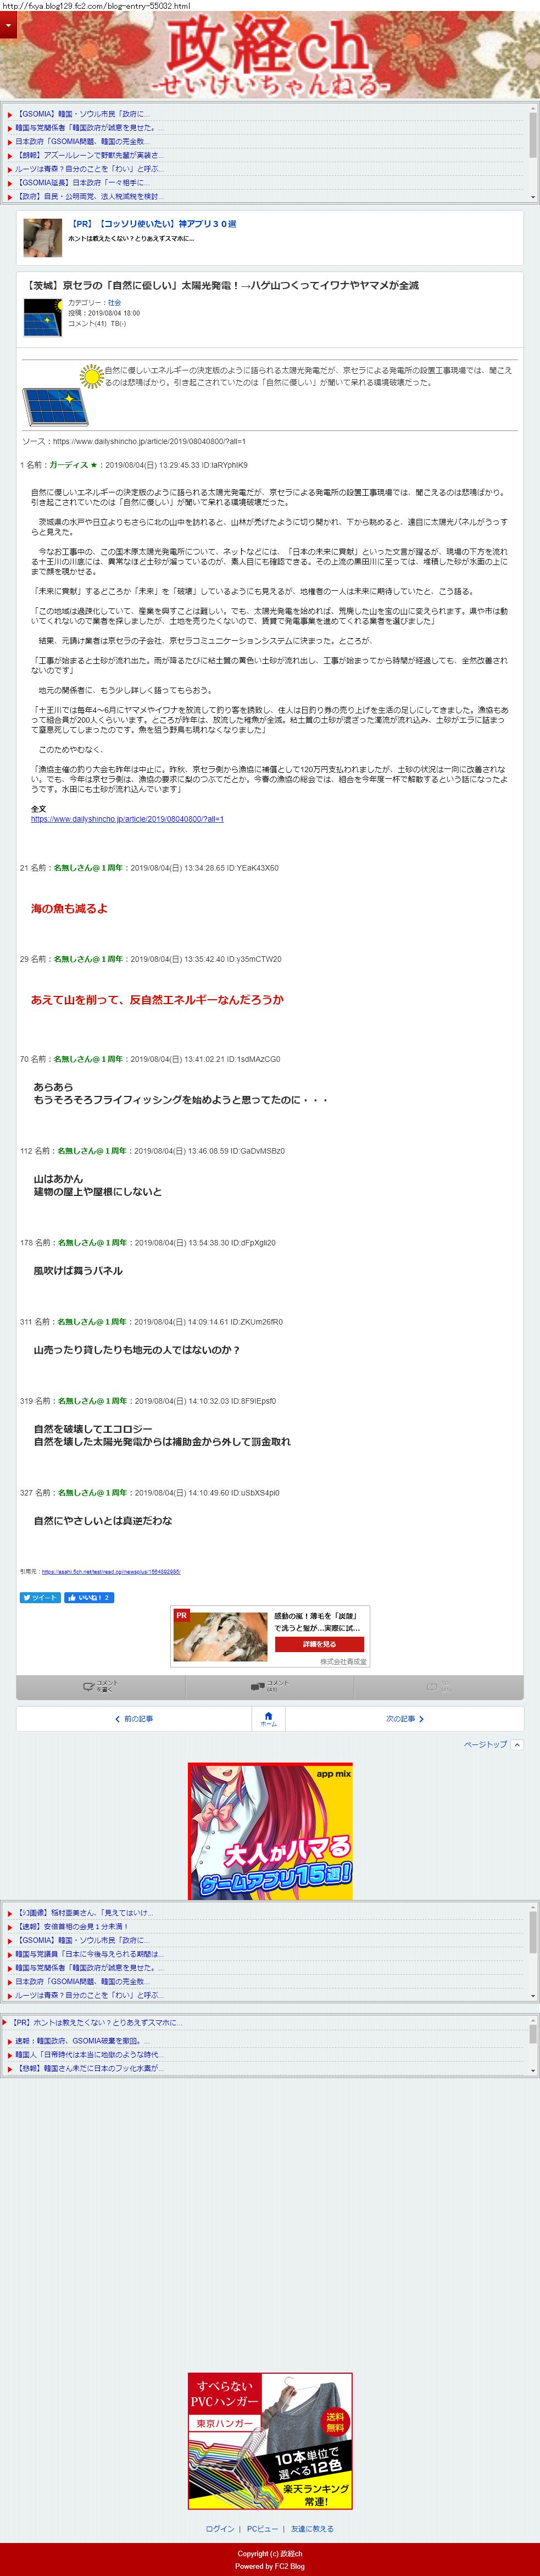
Task: Click the Twitter tweet button
Action: coord(40,1598)
